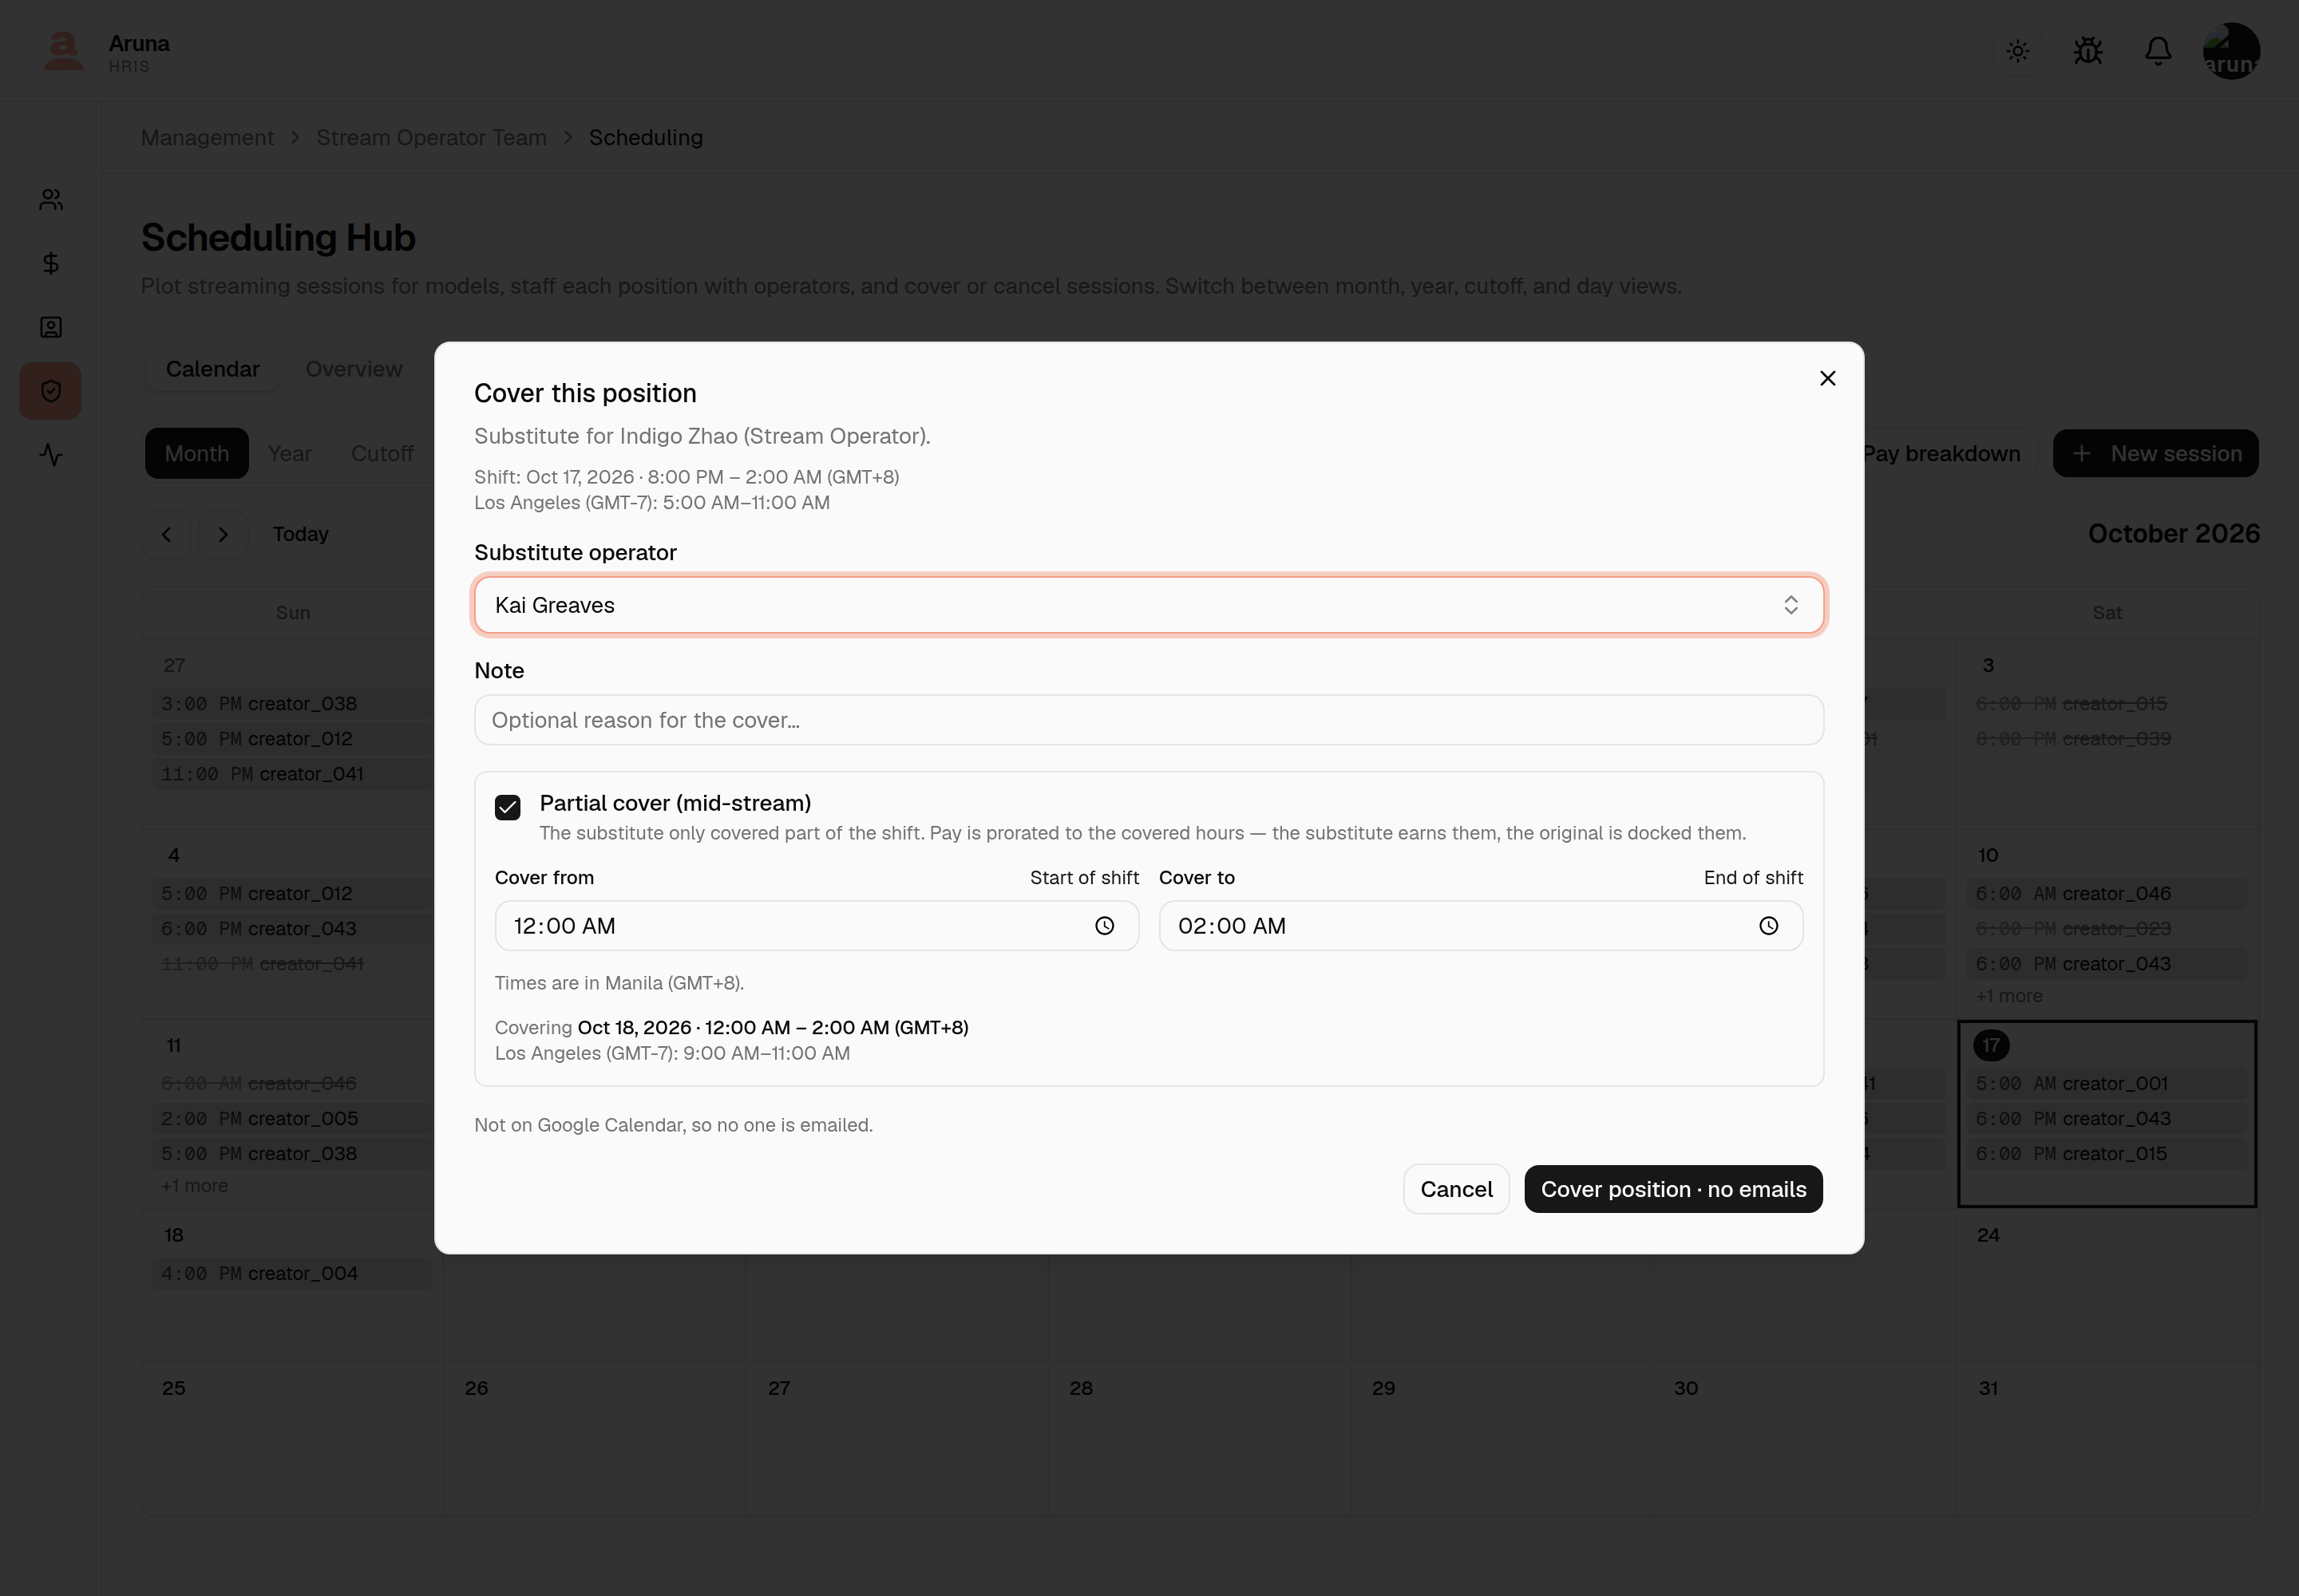Click End of shift shortcut

coord(1753,878)
